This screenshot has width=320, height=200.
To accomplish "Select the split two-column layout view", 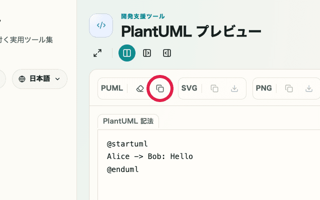I will tap(127, 53).
